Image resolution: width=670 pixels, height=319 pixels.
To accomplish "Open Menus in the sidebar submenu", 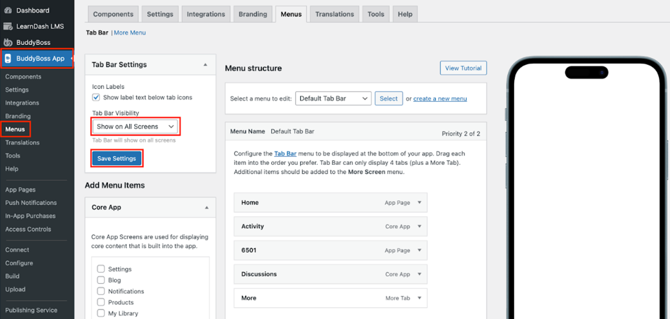I will click(15, 129).
